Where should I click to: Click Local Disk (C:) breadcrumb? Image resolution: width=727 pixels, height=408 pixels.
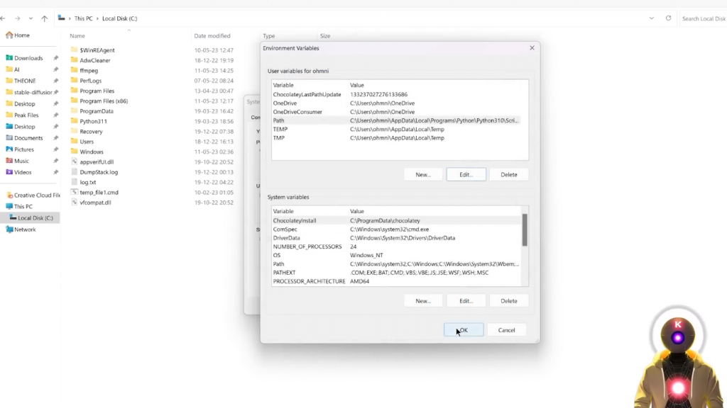point(119,18)
